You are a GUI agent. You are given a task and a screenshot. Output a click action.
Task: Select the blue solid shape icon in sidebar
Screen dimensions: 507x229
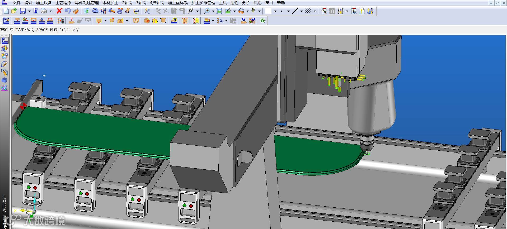pos(4,80)
